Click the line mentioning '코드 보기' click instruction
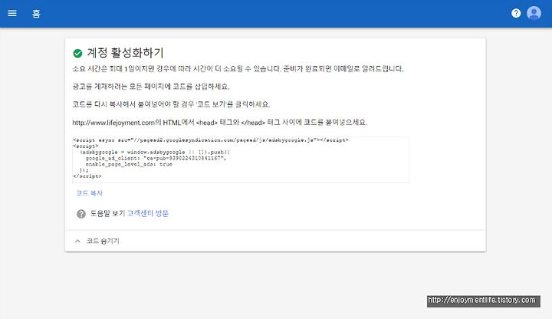 171,104
